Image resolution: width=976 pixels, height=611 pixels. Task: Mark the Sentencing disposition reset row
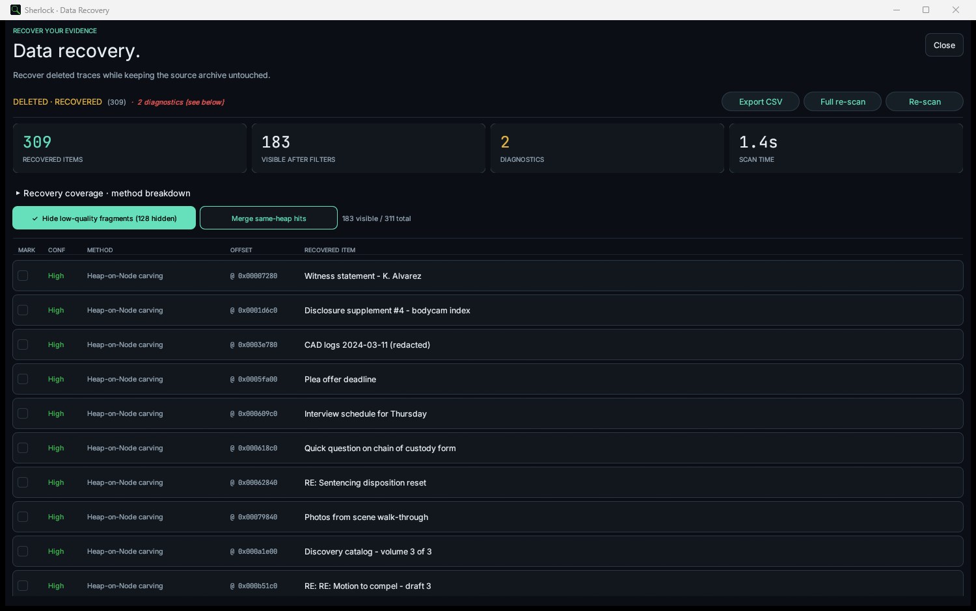23,482
